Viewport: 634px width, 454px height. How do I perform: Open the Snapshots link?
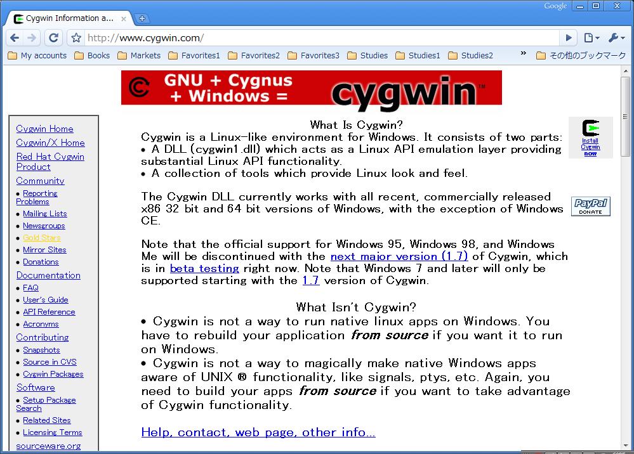[41, 350]
